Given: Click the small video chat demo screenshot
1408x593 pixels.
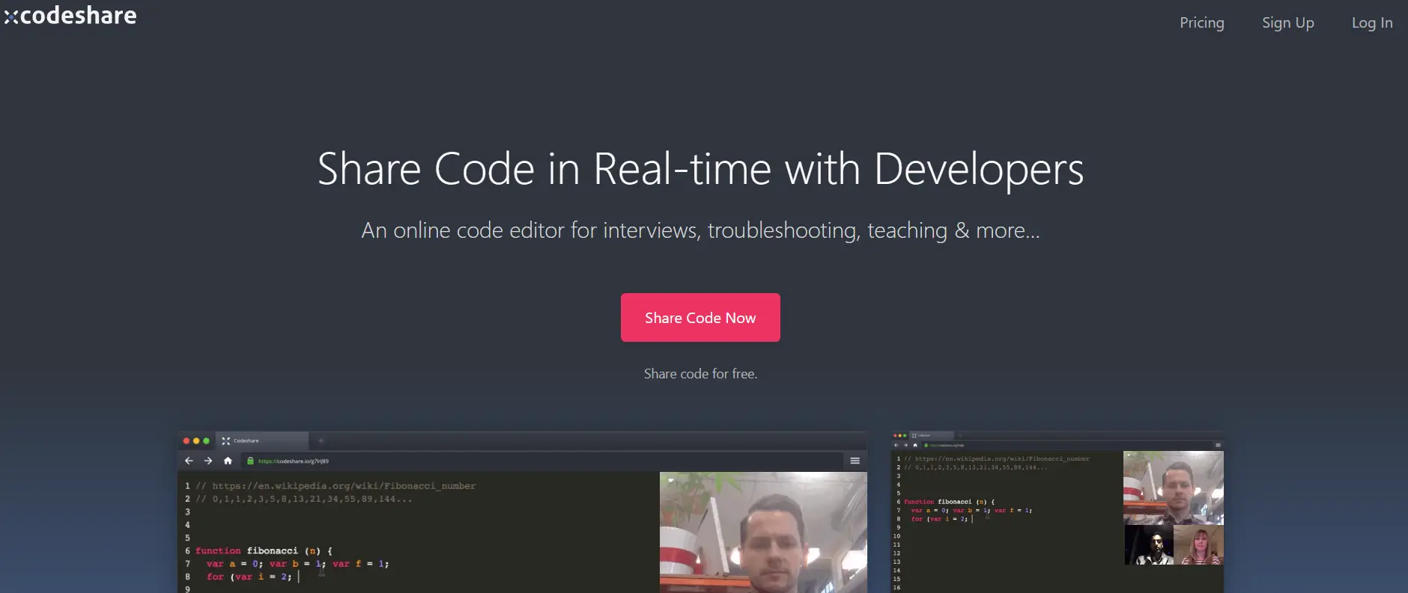Looking at the screenshot, I should coord(1057,512).
